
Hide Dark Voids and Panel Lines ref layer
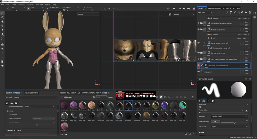coord(198,65)
